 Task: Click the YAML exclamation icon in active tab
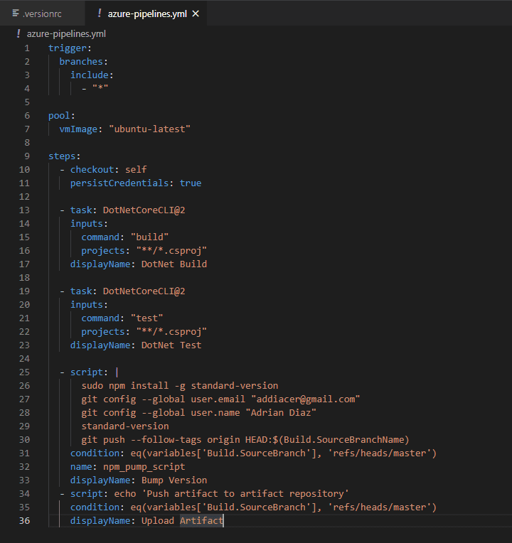click(100, 14)
